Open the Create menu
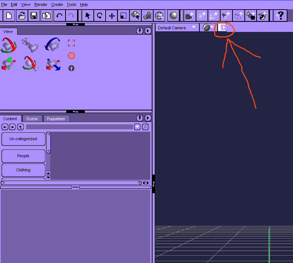Image resolution: width=293 pixels, height=263 pixels. [57, 4]
